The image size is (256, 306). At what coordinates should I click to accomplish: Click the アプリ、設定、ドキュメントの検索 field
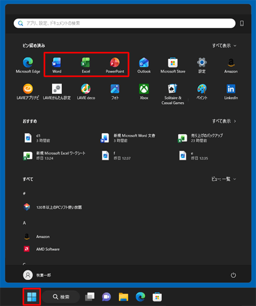pyautogui.click(x=124, y=24)
